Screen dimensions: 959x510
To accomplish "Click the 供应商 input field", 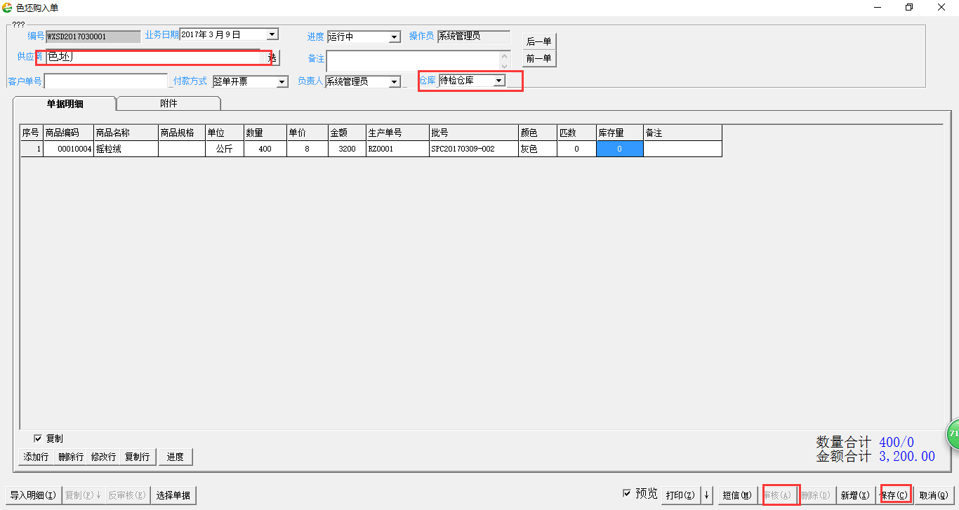I will tap(154, 58).
